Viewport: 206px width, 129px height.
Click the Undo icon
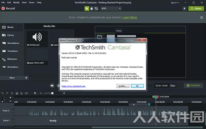(x=2, y=93)
